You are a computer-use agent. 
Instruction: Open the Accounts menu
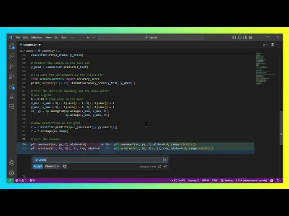[x=12, y=163]
